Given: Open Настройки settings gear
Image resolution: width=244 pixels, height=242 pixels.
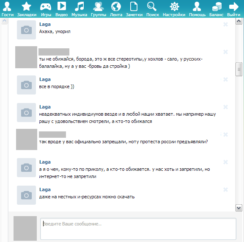Looking at the screenshot, I should [x=174, y=9].
